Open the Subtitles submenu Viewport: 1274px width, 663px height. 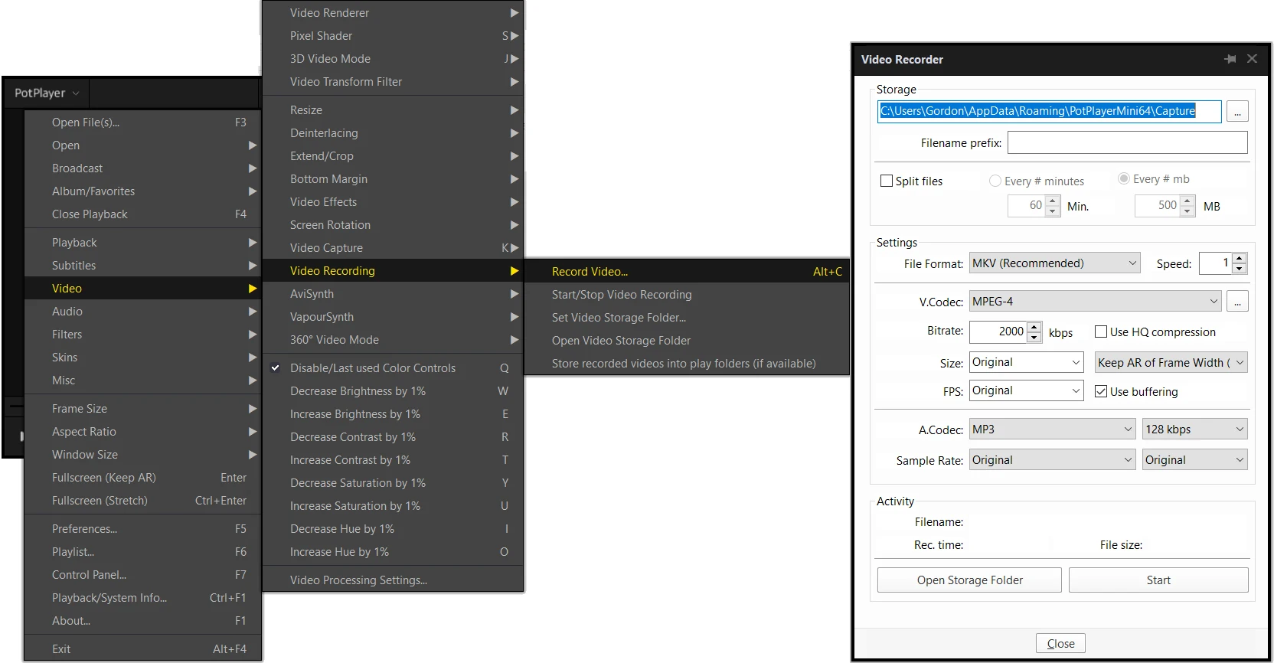click(x=143, y=266)
